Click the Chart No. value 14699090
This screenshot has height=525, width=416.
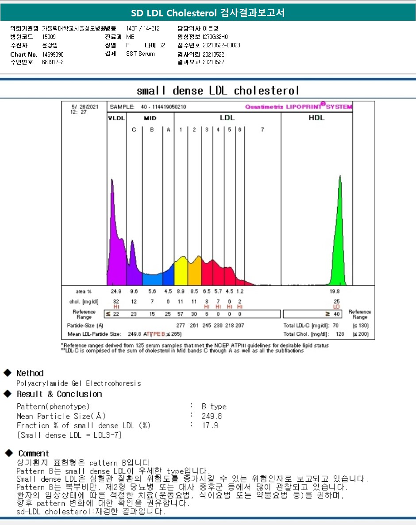tap(53, 54)
